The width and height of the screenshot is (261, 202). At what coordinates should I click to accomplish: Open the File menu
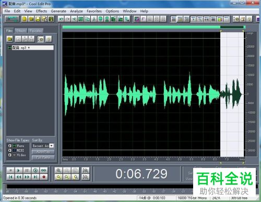[x=7, y=11]
